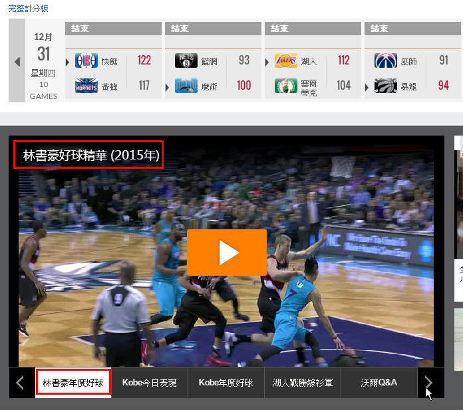Select 湖人戰勝綠衫軍 video tab

point(303,383)
